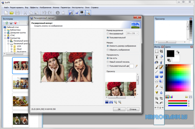Click the OK button in import dialog
195x129 pixels.
pyautogui.click(x=119, y=109)
